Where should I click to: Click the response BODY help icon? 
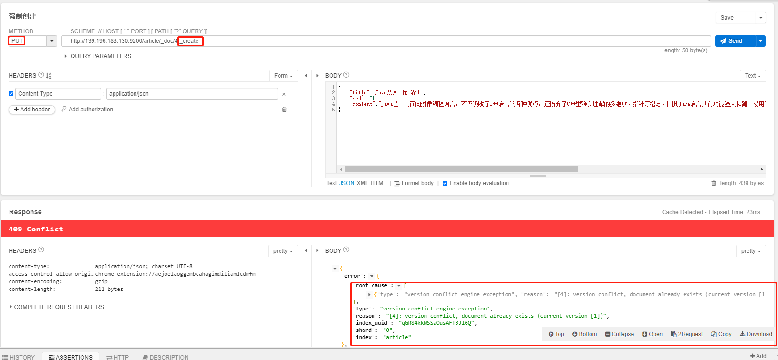click(346, 250)
